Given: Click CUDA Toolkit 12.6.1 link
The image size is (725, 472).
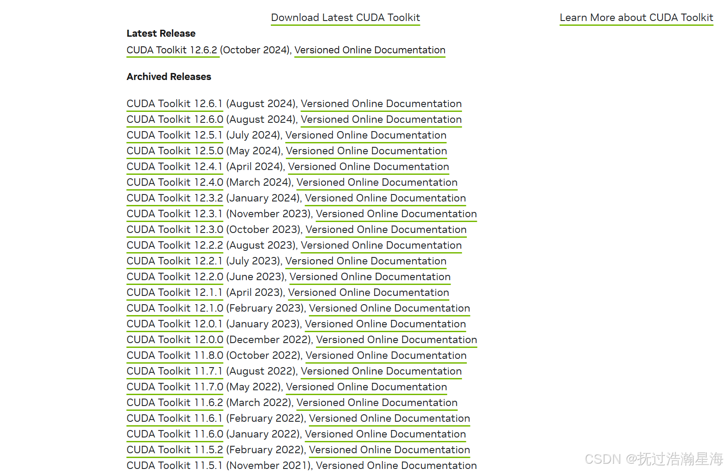Looking at the screenshot, I should (x=175, y=104).
